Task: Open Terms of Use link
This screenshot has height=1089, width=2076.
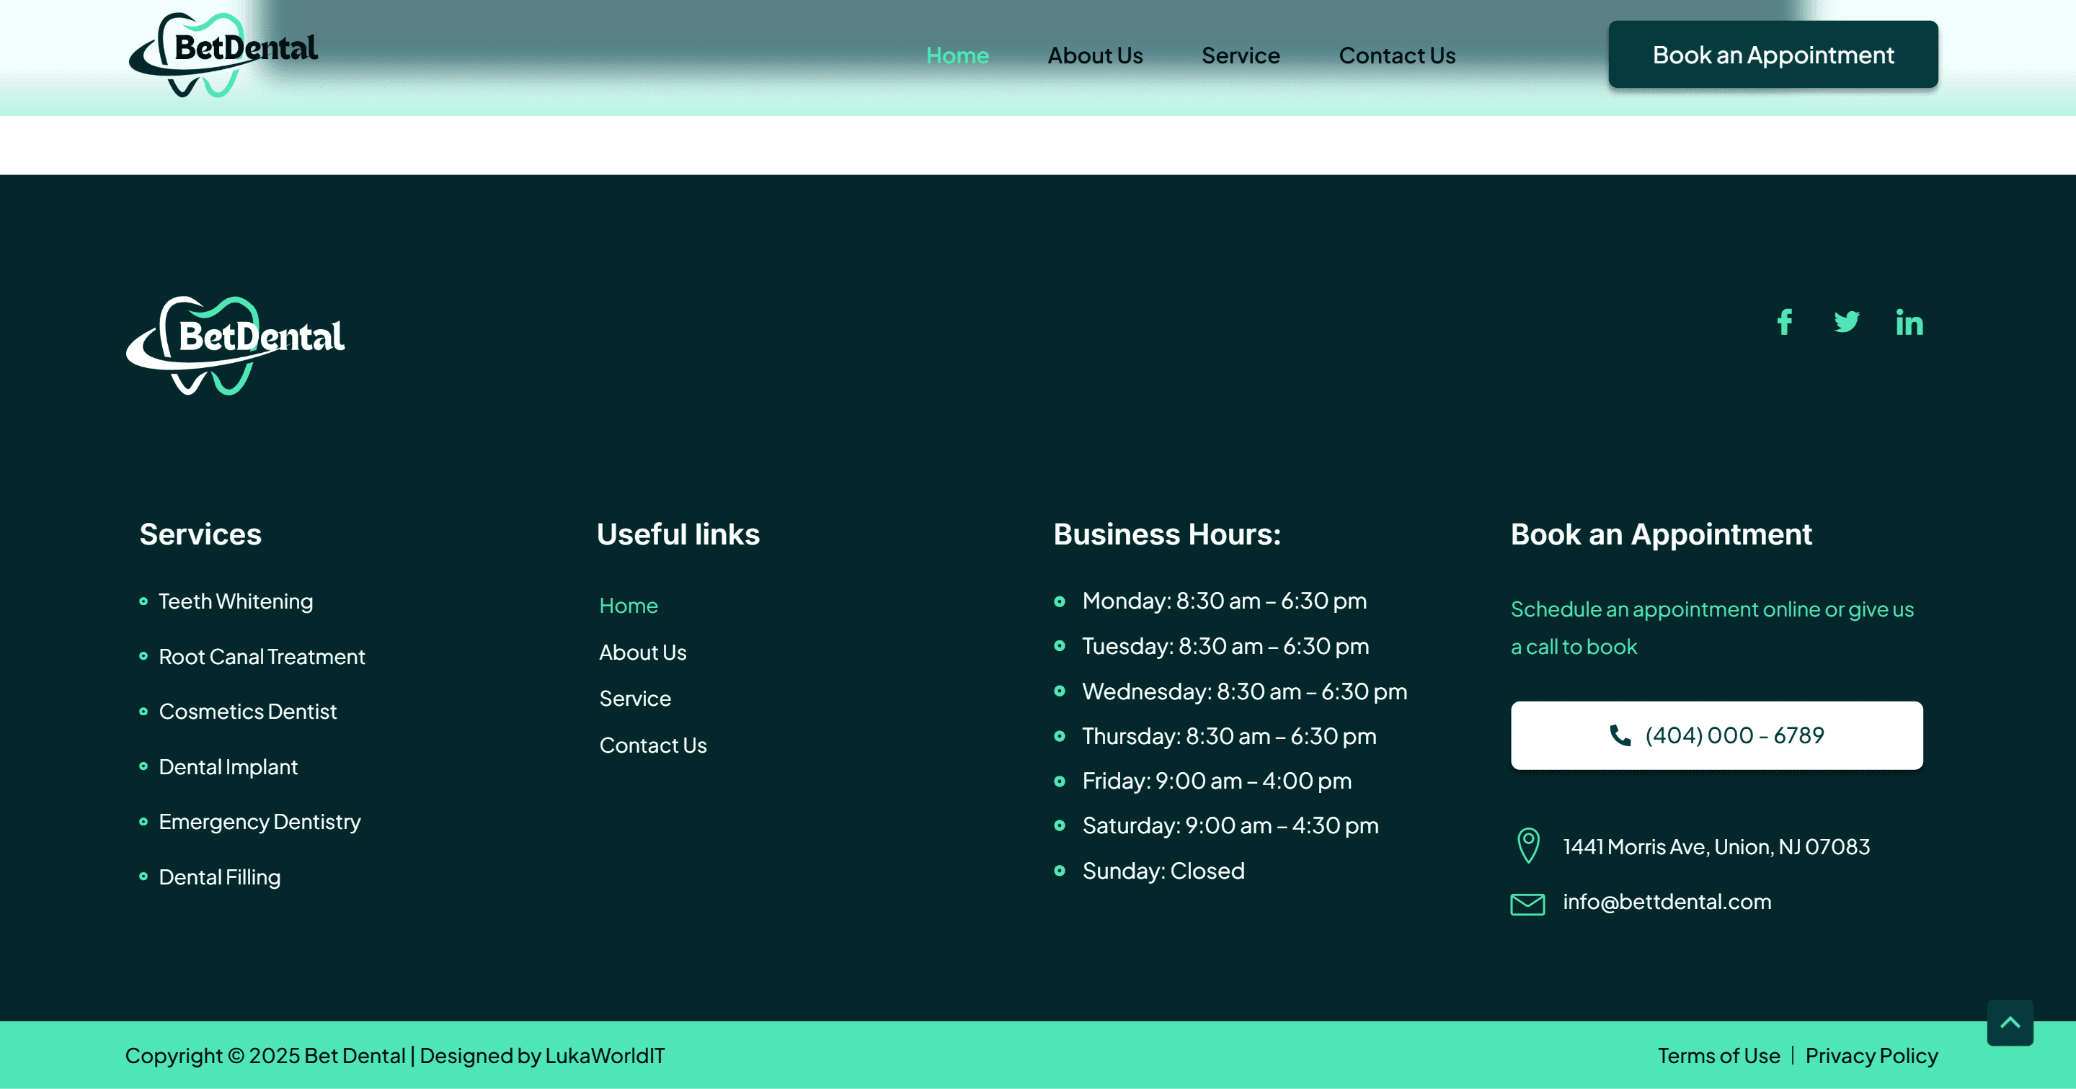Action: (1718, 1055)
